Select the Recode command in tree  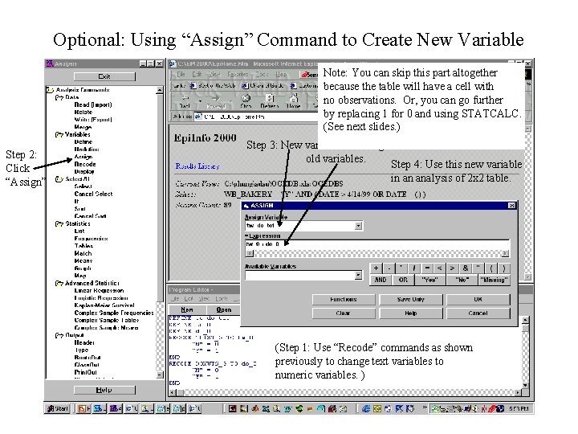(85, 164)
